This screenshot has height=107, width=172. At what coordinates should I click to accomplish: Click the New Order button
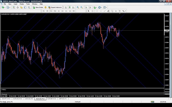click(x=38, y=7)
